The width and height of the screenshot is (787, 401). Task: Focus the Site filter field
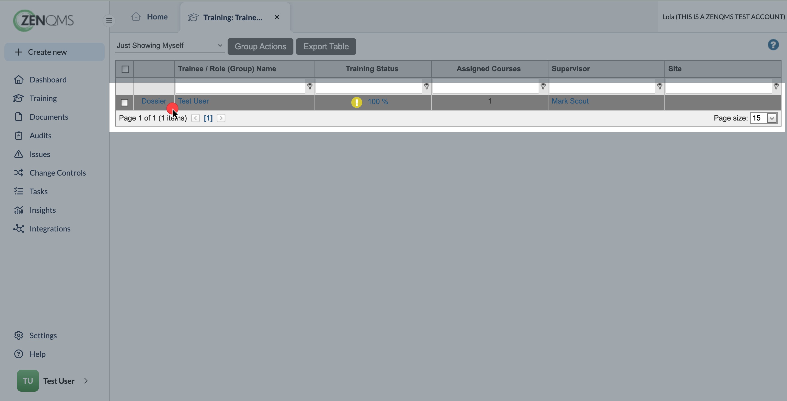point(718,86)
